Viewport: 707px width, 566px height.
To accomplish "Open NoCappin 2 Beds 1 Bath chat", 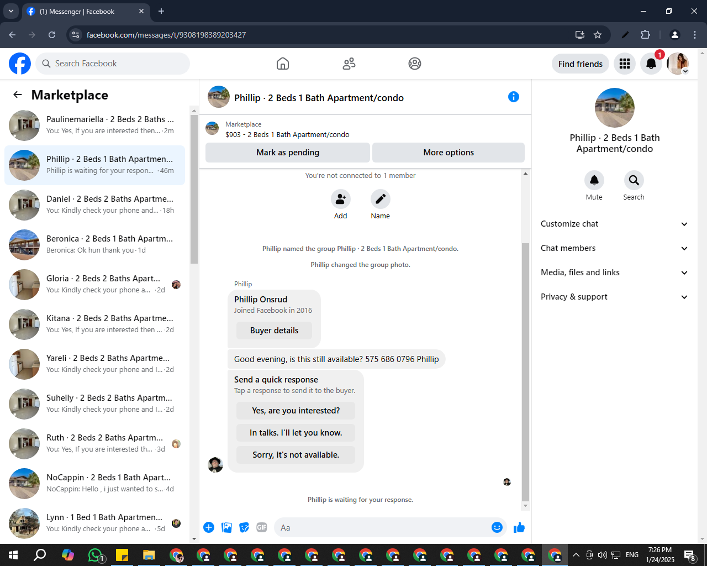I will [x=95, y=484].
